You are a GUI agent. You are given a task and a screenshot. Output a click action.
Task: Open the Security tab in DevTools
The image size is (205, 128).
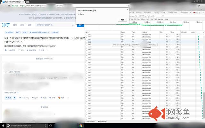[156, 13]
